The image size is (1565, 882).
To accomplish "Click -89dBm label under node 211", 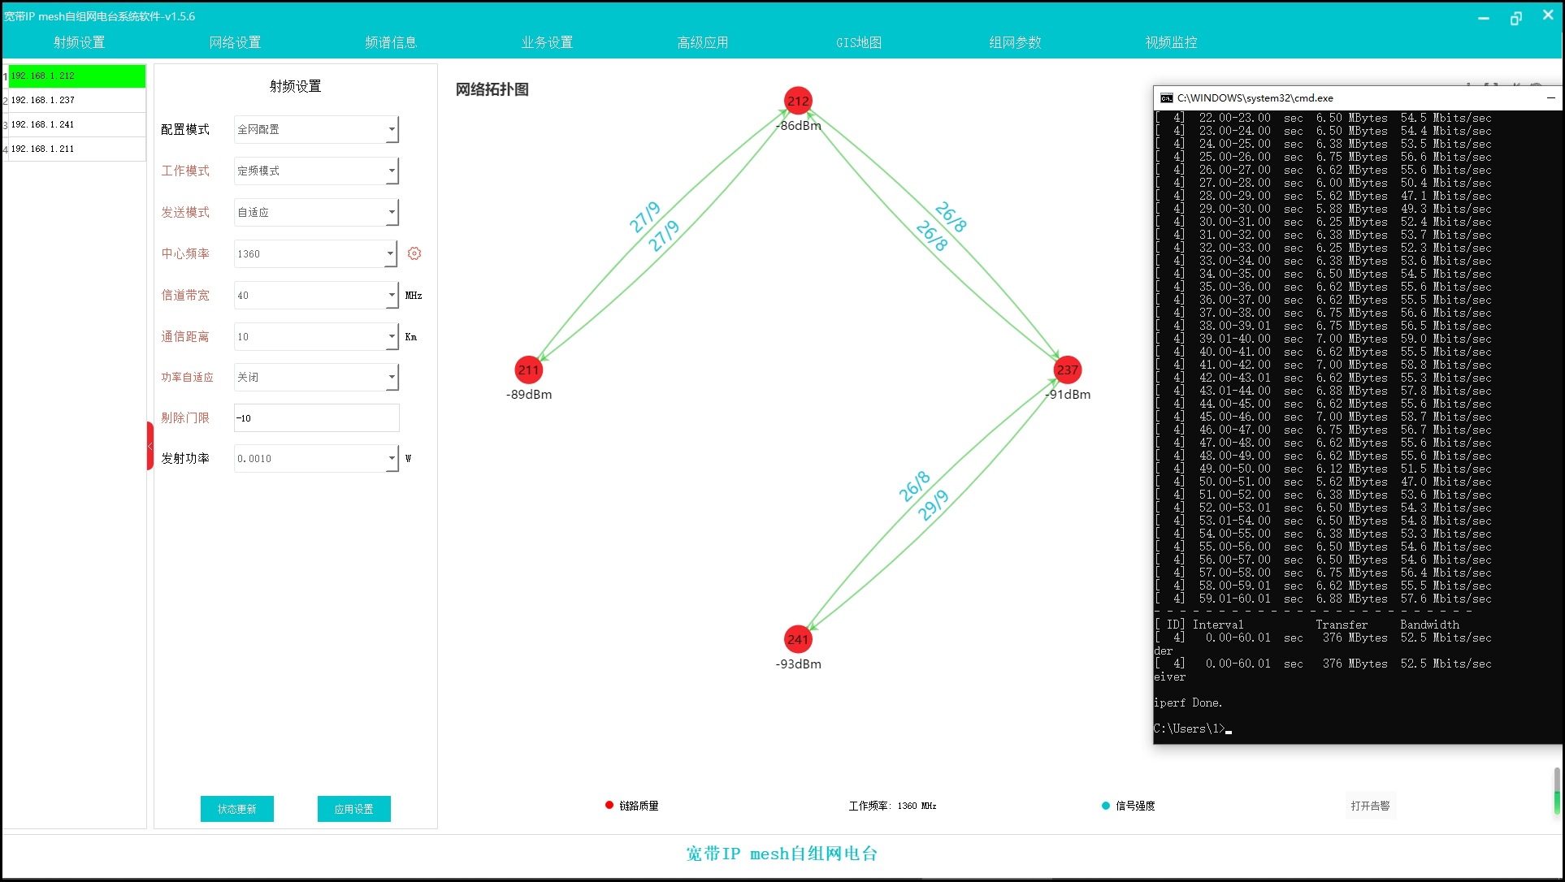I will [529, 395].
